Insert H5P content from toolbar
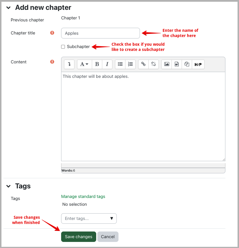 (198, 64)
